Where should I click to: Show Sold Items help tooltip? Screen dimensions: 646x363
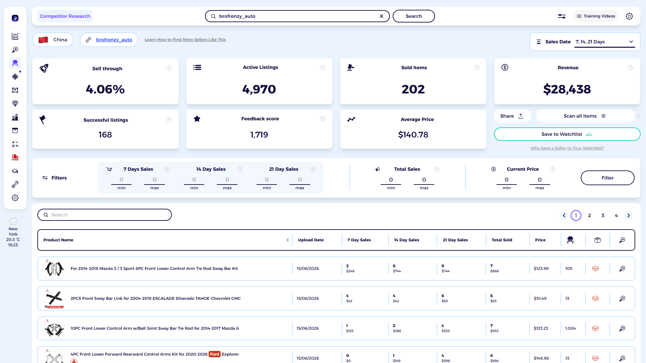click(x=477, y=68)
